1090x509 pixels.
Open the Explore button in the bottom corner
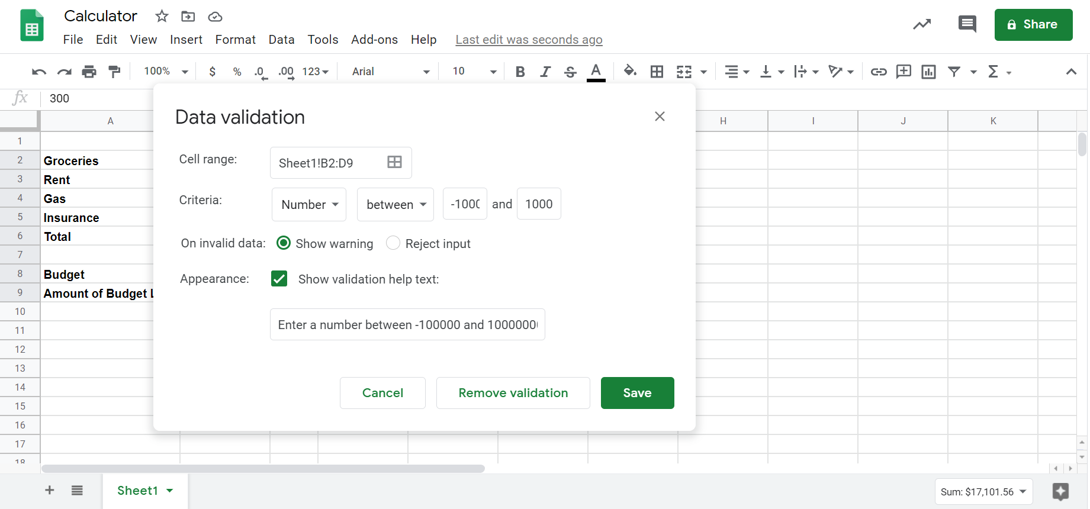pyautogui.click(x=1060, y=491)
